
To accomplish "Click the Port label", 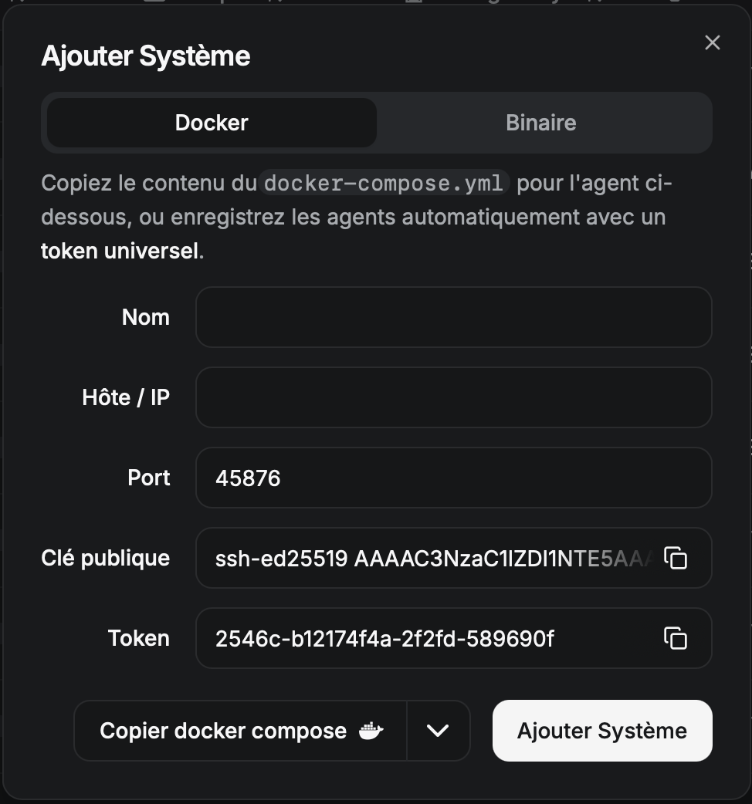I will click(149, 478).
